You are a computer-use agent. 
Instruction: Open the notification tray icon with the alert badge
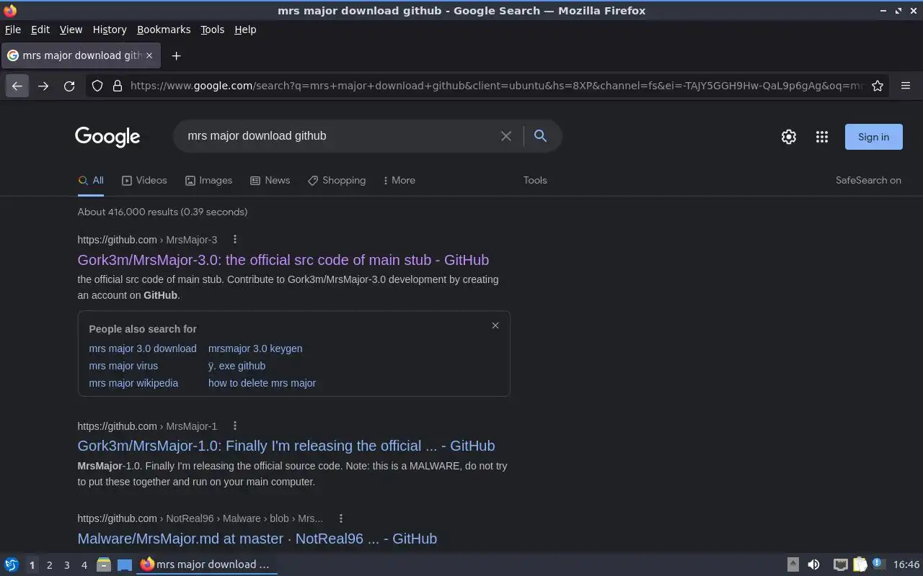(878, 564)
